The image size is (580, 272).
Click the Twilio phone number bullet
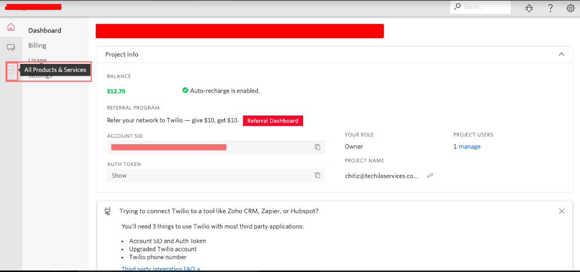tap(158, 257)
